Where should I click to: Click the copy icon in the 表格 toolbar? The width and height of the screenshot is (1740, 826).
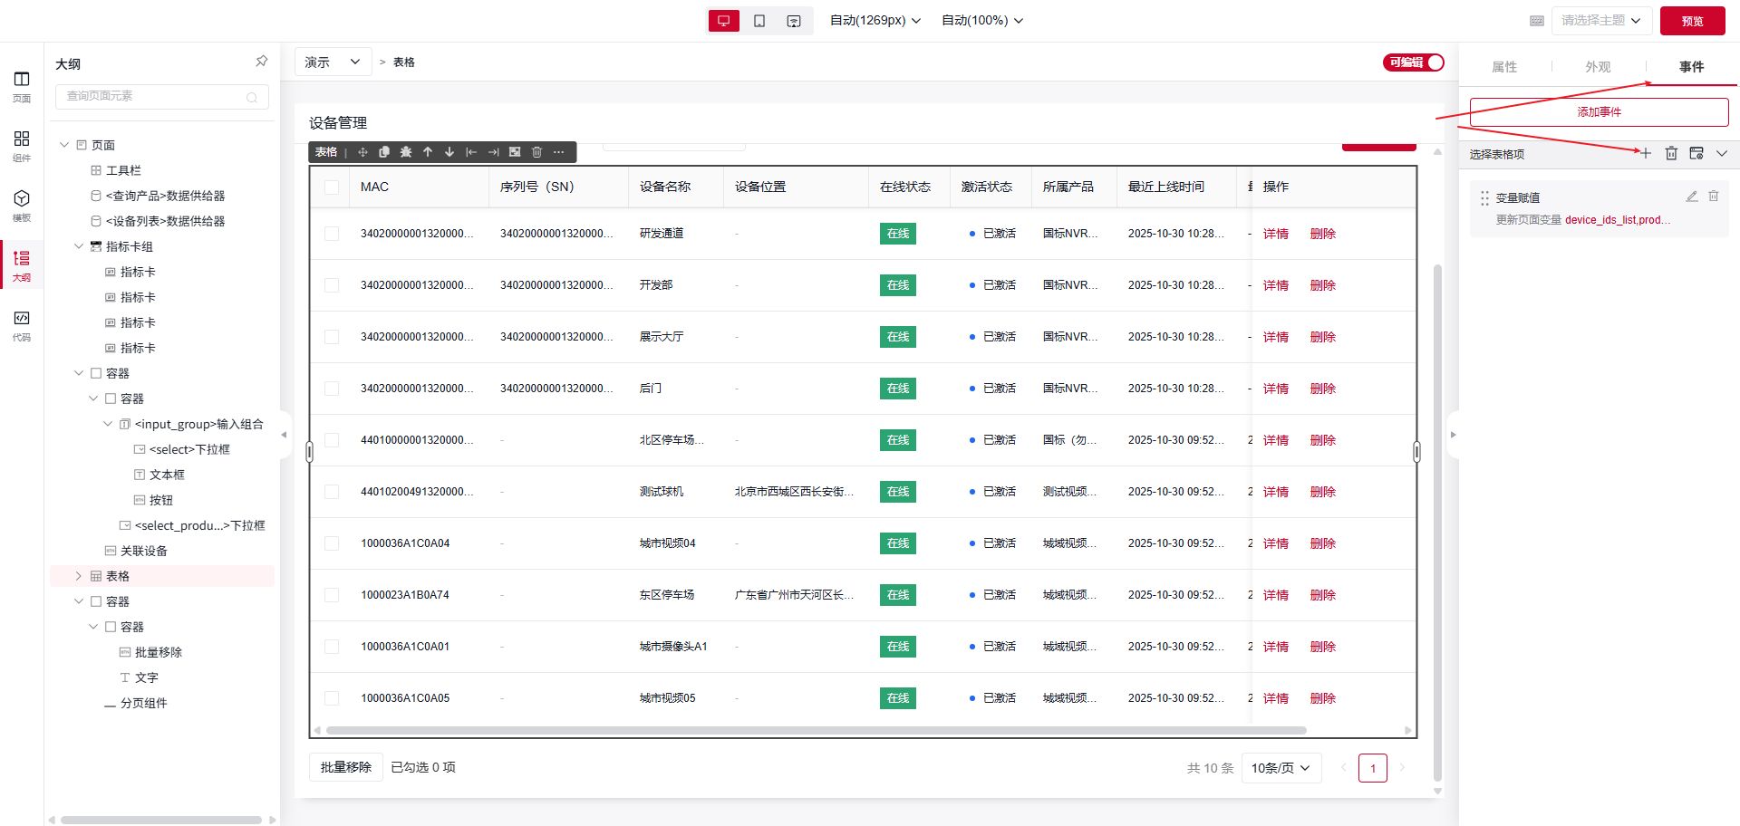[x=384, y=152]
